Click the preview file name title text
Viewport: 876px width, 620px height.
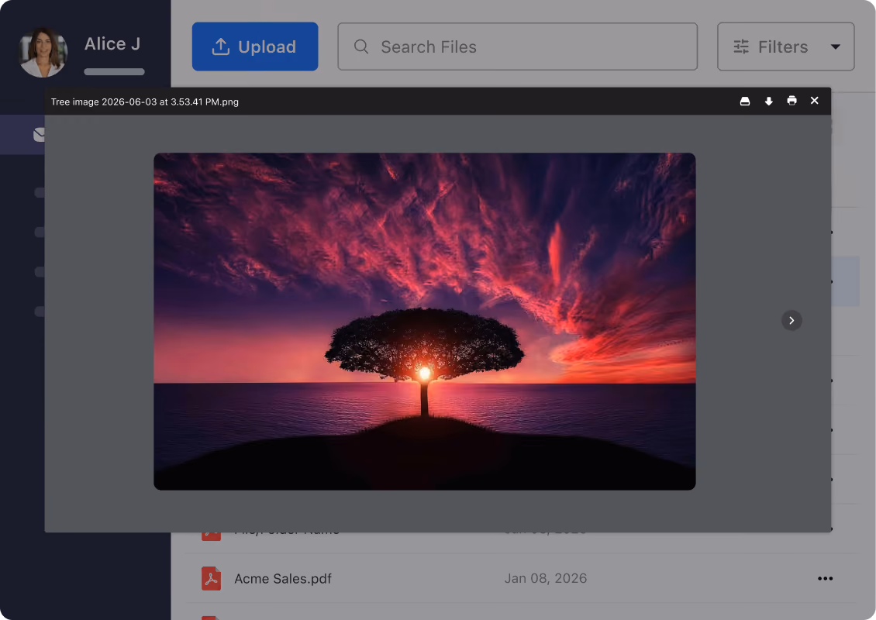[x=145, y=102]
